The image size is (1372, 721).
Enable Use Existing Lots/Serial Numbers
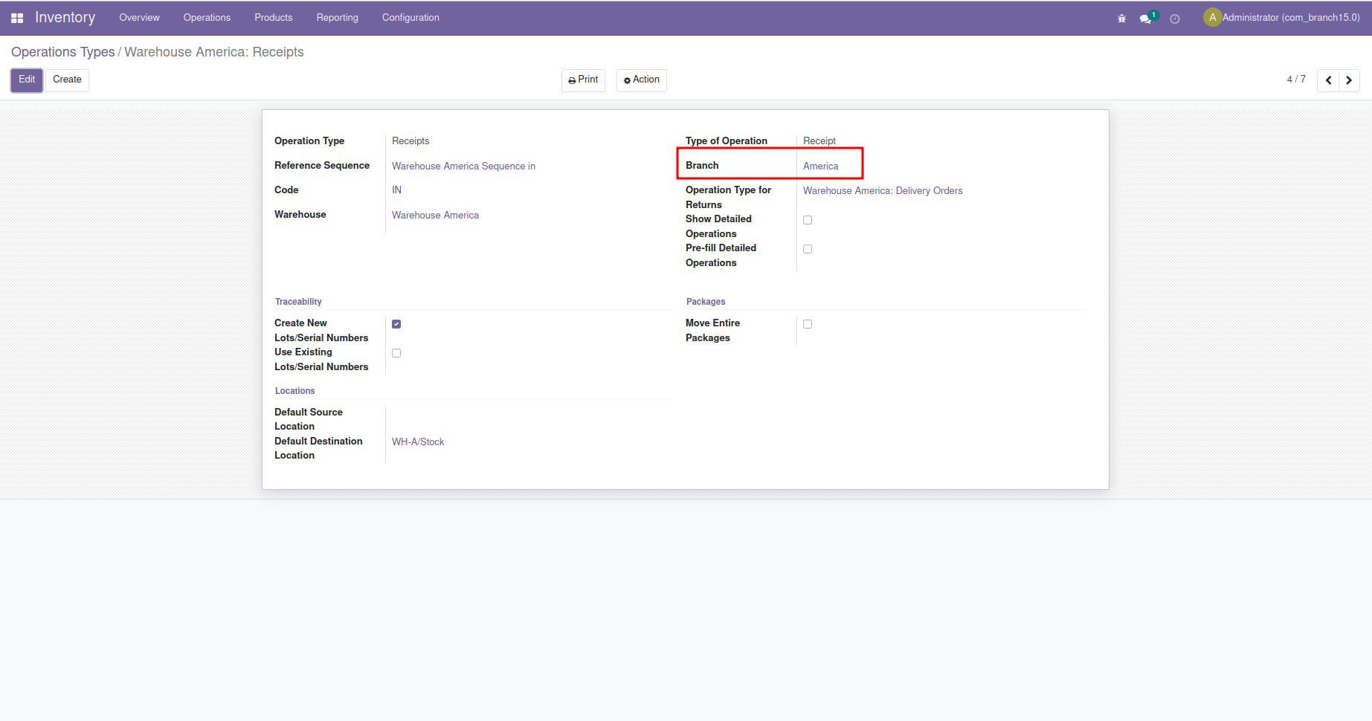(396, 353)
